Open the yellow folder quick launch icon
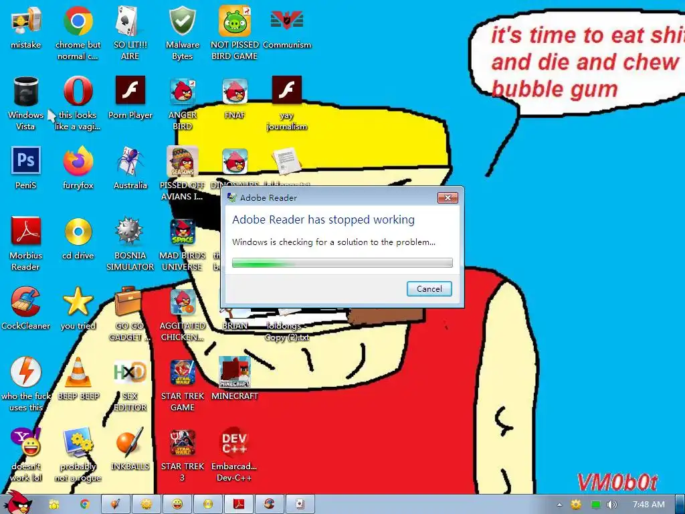The width and height of the screenshot is (685, 514). (54, 505)
